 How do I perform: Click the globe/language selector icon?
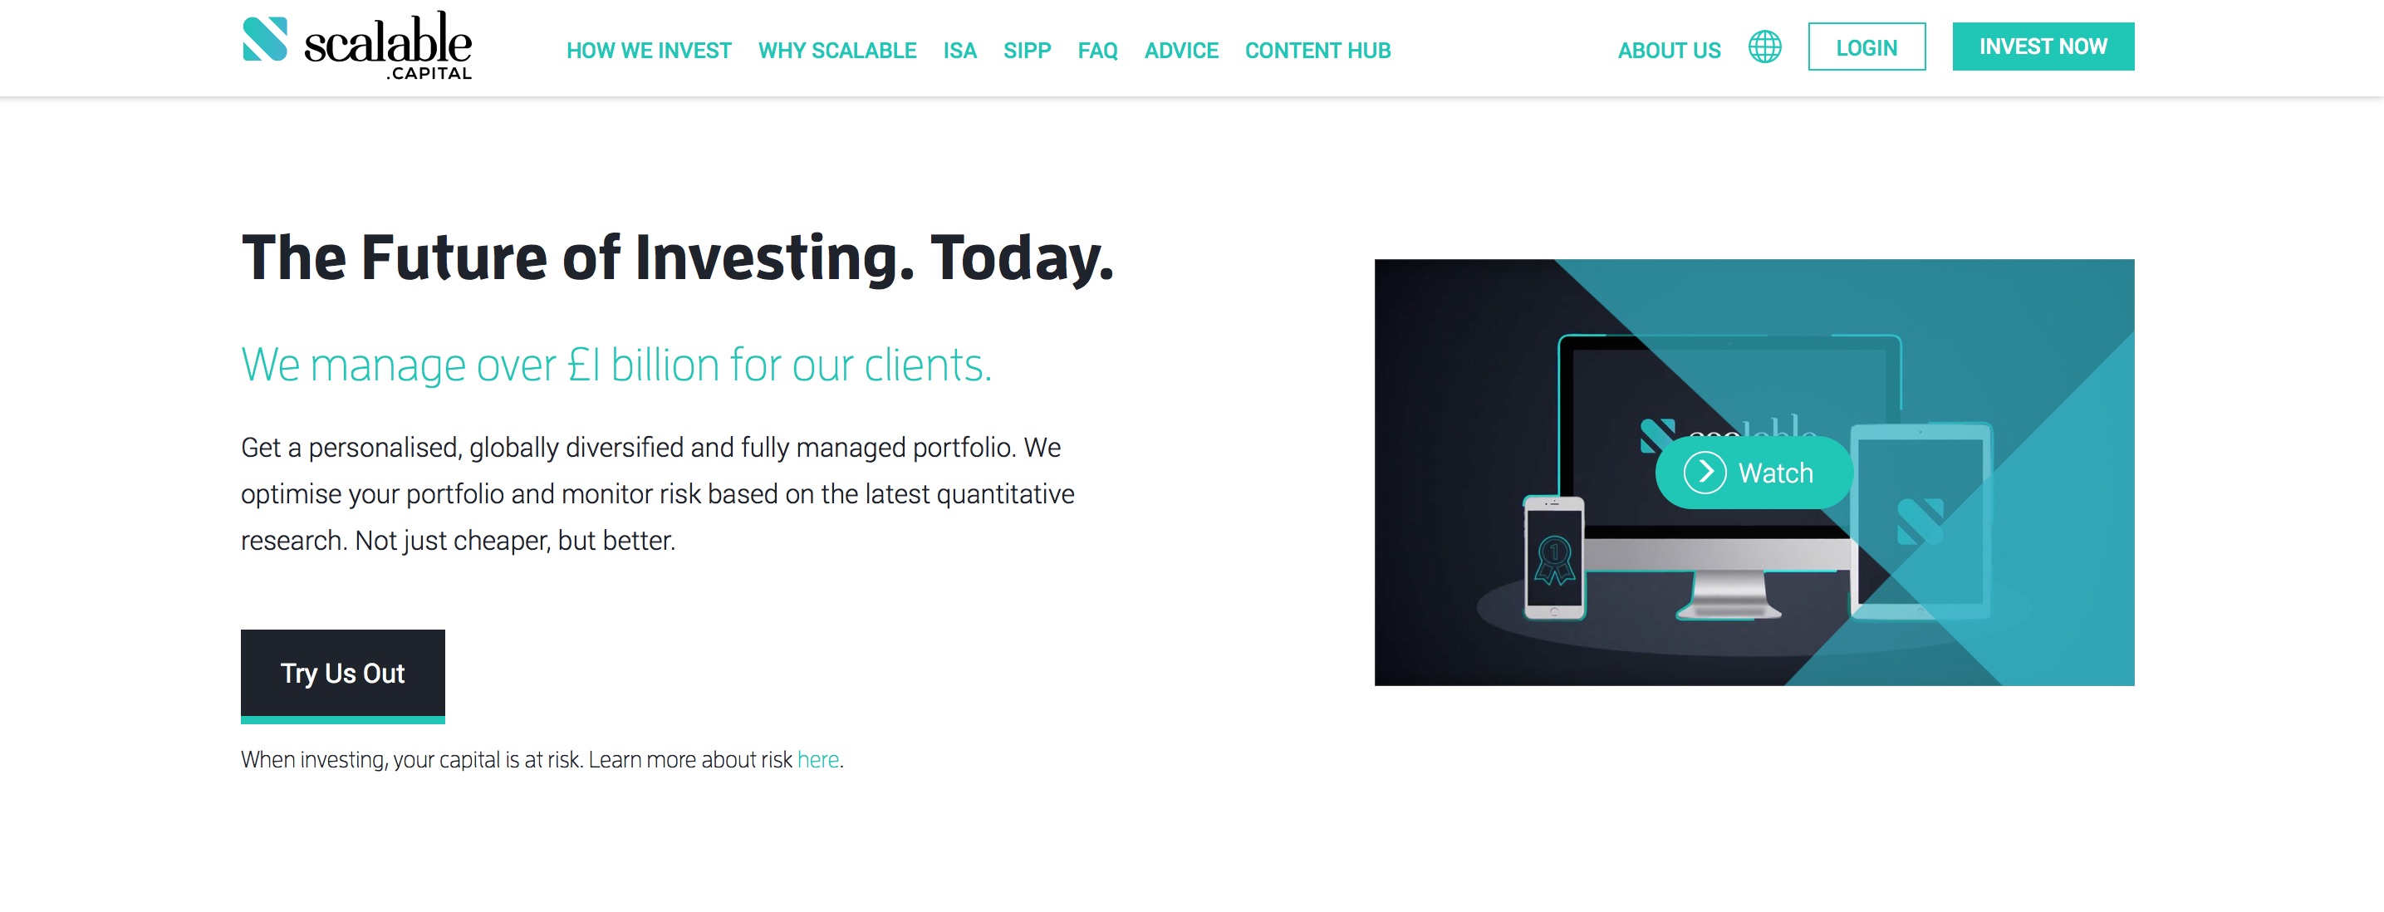coord(1768,49)
